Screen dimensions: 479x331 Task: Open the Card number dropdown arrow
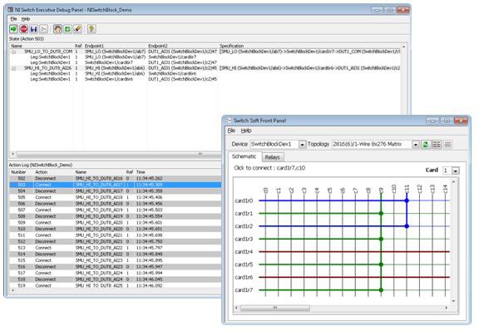tap(455, 170)
